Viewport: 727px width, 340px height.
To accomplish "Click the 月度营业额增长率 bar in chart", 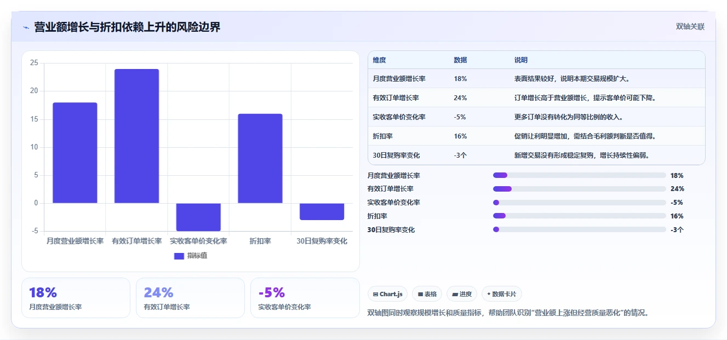I will [75, 153].
